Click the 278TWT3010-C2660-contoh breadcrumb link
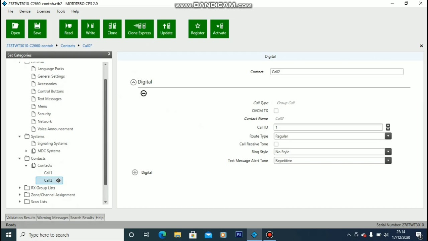This screenshot has height=241, width=428. click(30, 46)
